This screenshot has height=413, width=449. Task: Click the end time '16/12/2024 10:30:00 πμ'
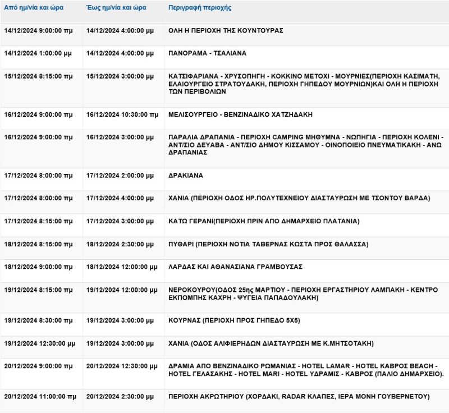(x=122, y=114)
